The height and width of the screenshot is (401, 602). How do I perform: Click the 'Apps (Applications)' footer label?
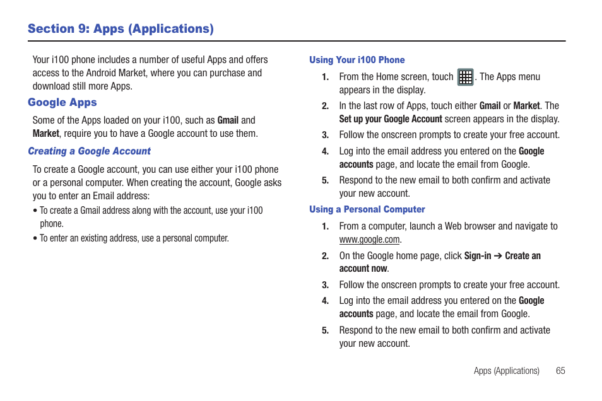click(x=507, y=371)
